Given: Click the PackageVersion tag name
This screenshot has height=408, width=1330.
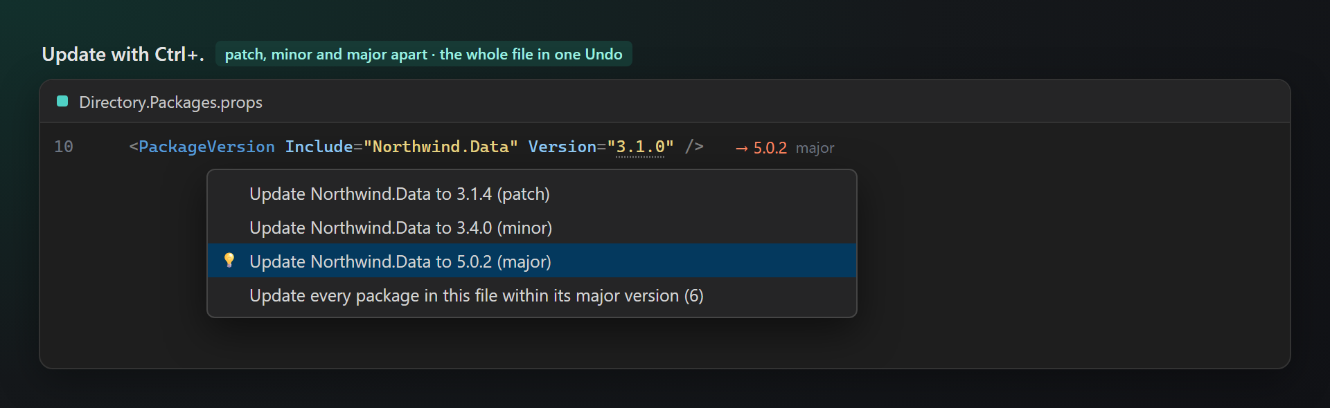Looking at the screenshot, I should pyautogui.click(x=206, y=147).
